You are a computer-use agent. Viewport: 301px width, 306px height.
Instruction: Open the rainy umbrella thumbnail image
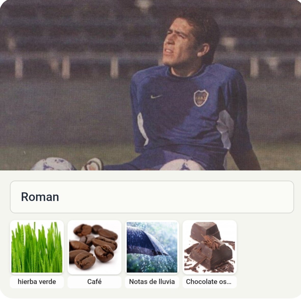coord(152,247)
